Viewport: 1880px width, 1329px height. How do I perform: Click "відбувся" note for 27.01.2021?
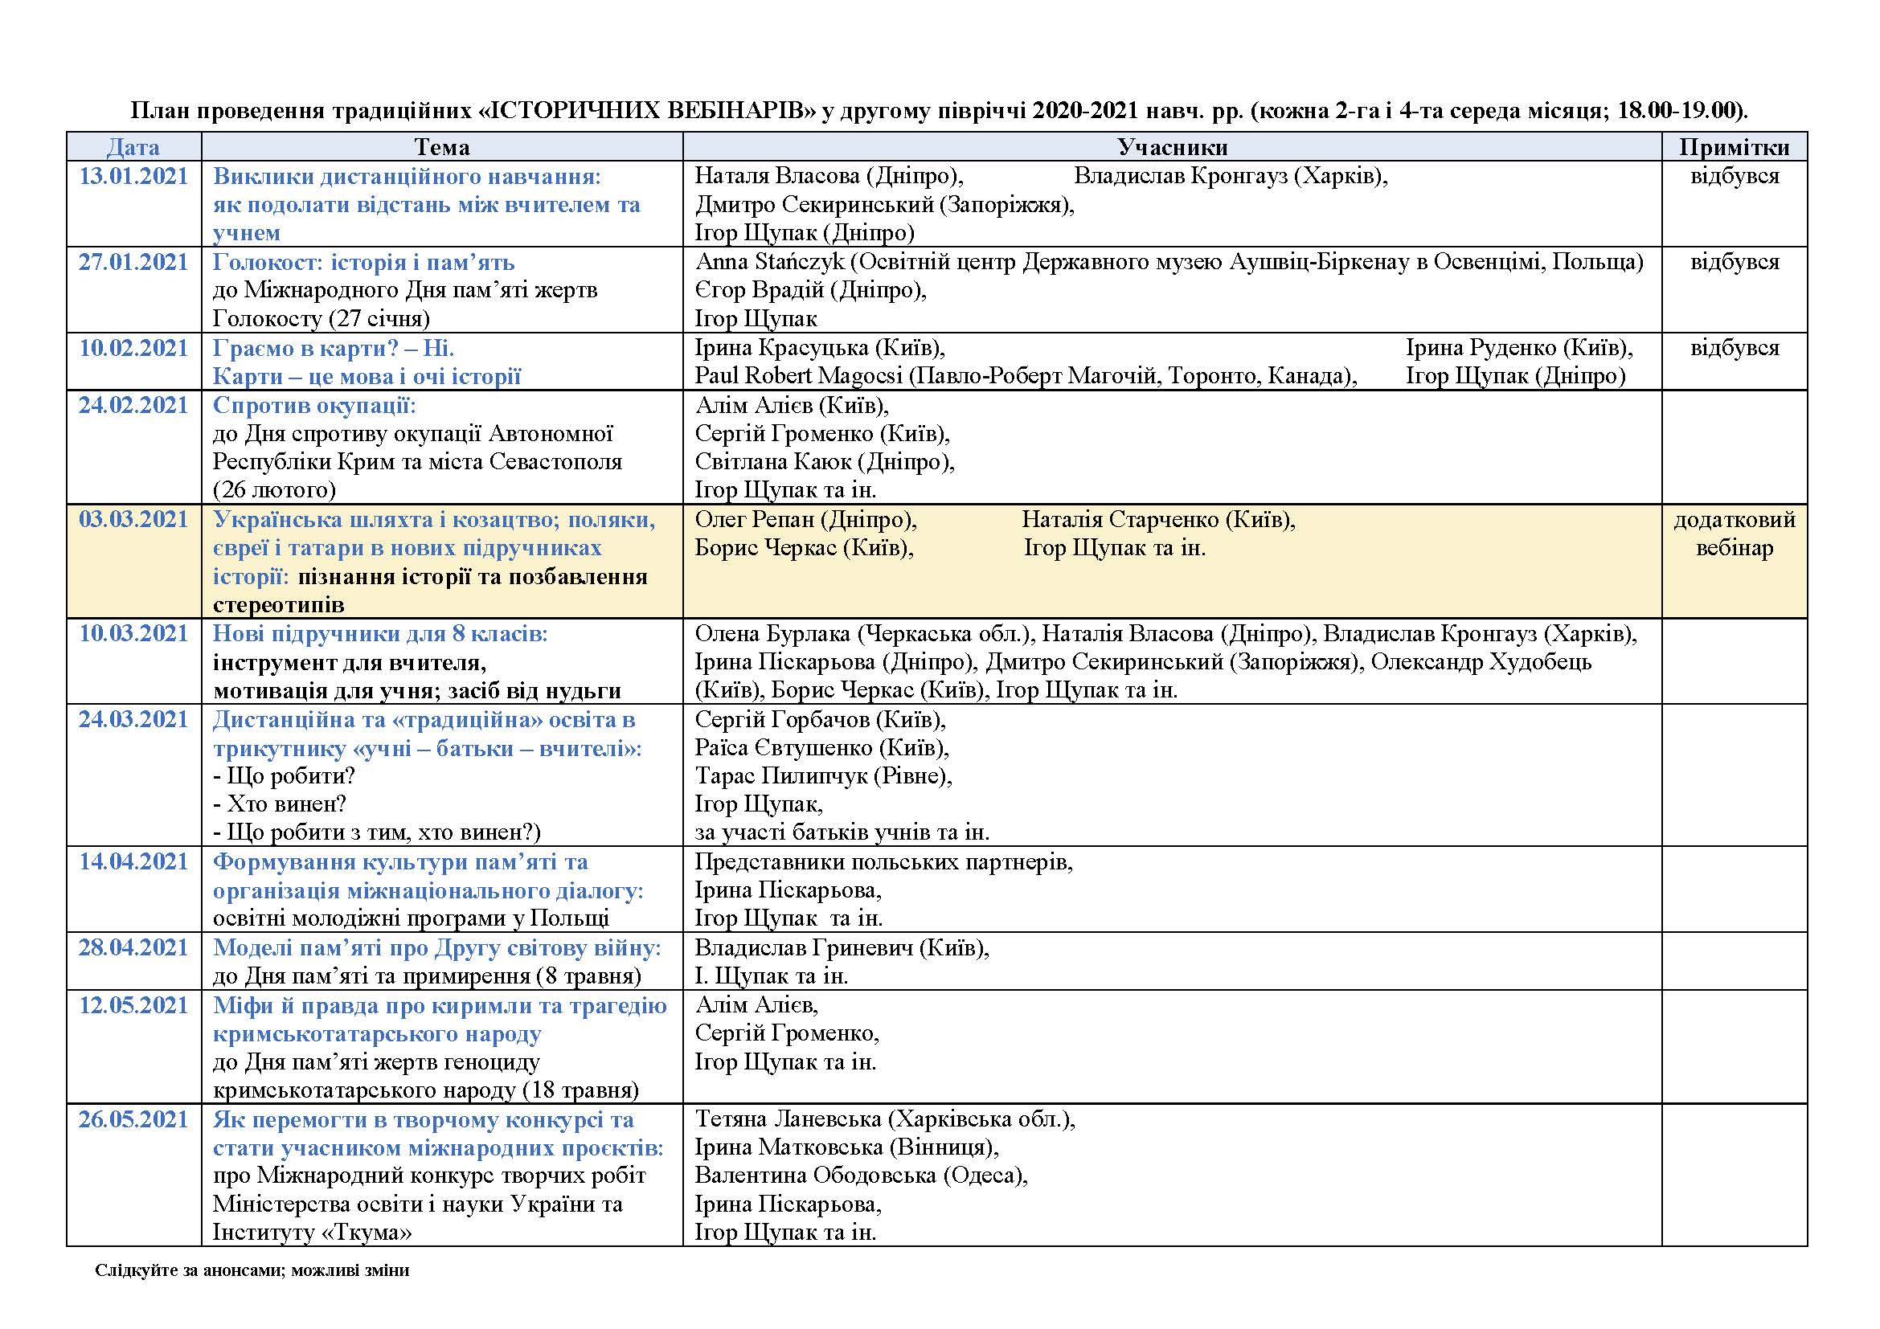tap(1735, 262)
